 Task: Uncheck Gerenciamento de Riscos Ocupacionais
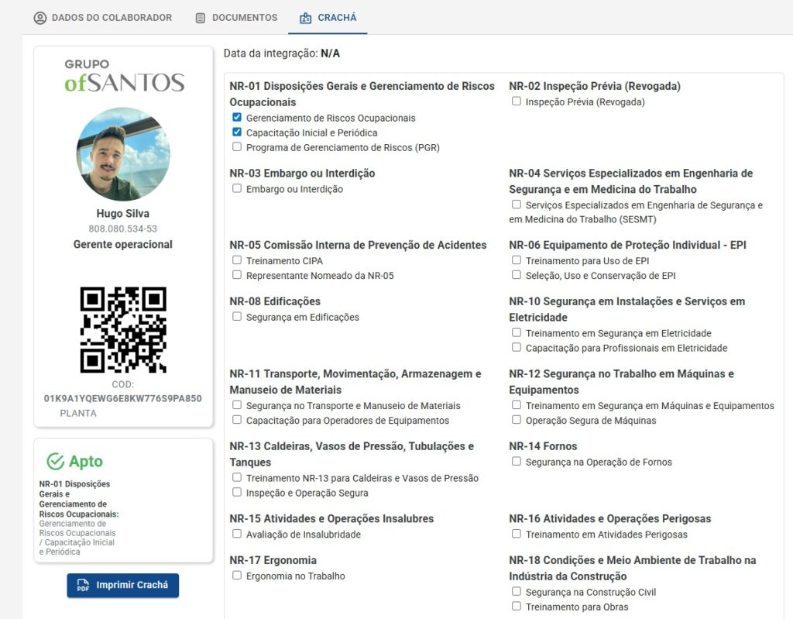237,118
